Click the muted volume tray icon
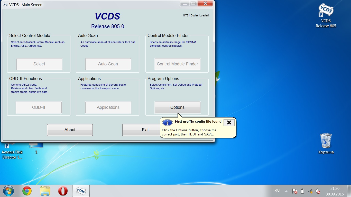The image size is (351, 197). (318, 191)
